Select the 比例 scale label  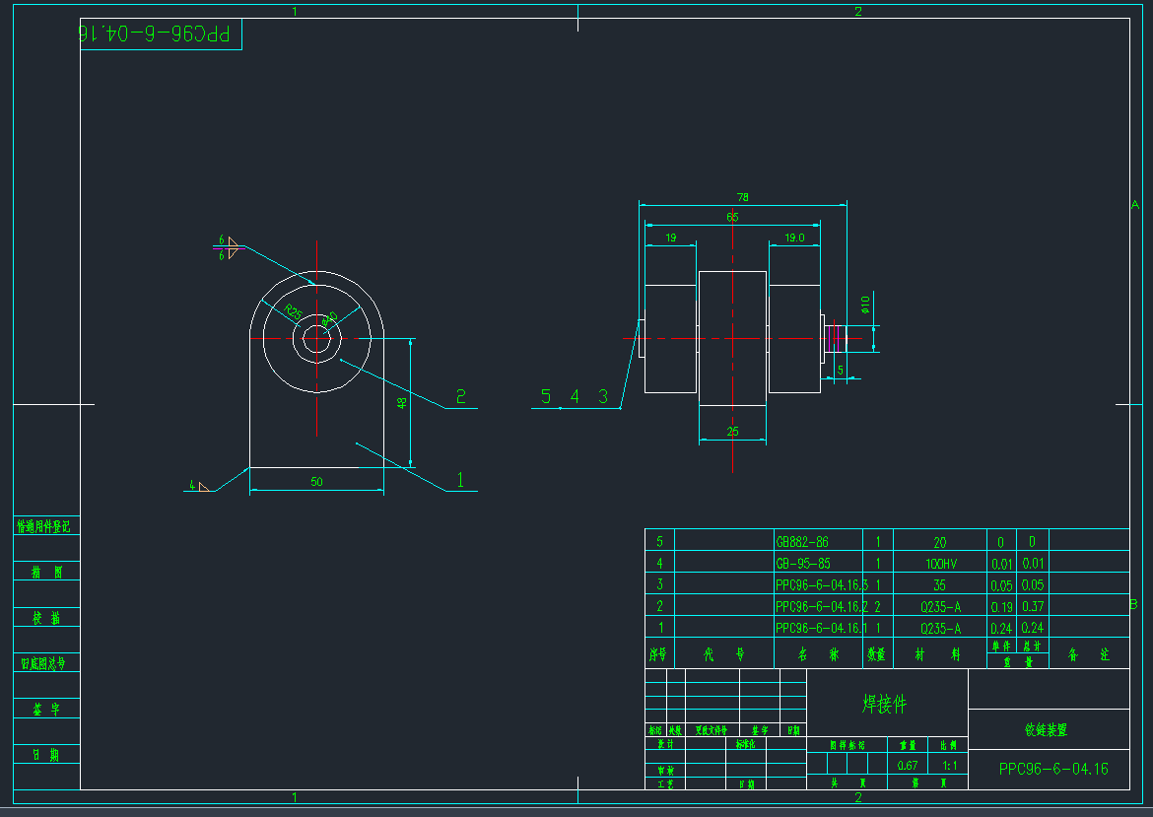[949, 745]
